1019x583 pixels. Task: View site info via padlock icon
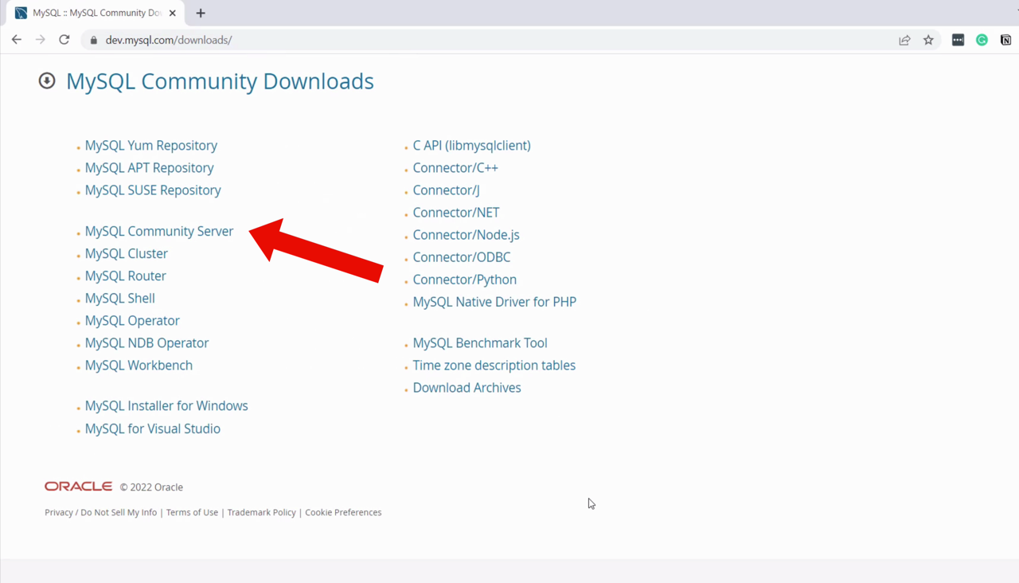(94, 40)
